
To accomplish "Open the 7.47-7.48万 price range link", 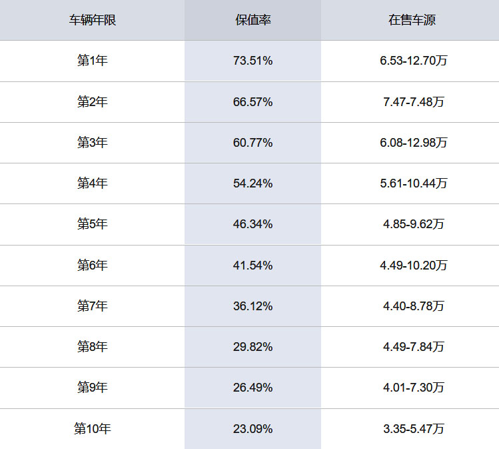I will (x=413, y=102).
